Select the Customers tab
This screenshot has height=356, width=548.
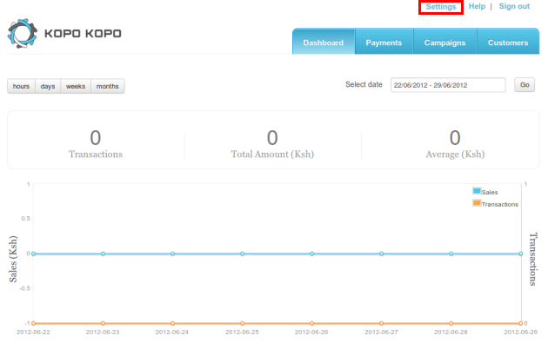click(x=507, y=43)
